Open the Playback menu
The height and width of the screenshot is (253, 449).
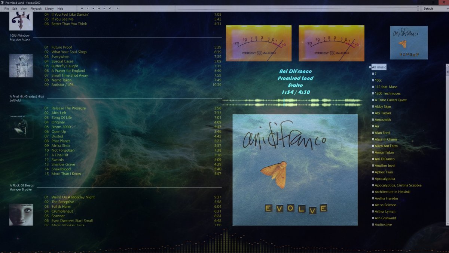pyautogui.click(x=36, y=8)
